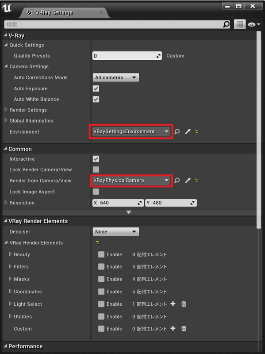
Task: Add a Light Select array element
Action: (173, 304)
